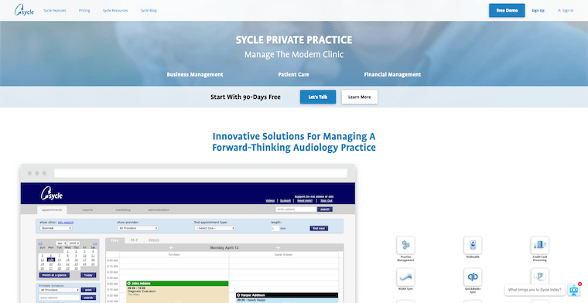588x303 pixels.
Task: Click the person icon beside Sign In
Action: [x=559, y=11]
